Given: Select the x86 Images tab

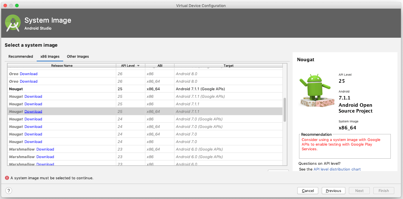Looking at the screenshot, I should coord(50,57).
